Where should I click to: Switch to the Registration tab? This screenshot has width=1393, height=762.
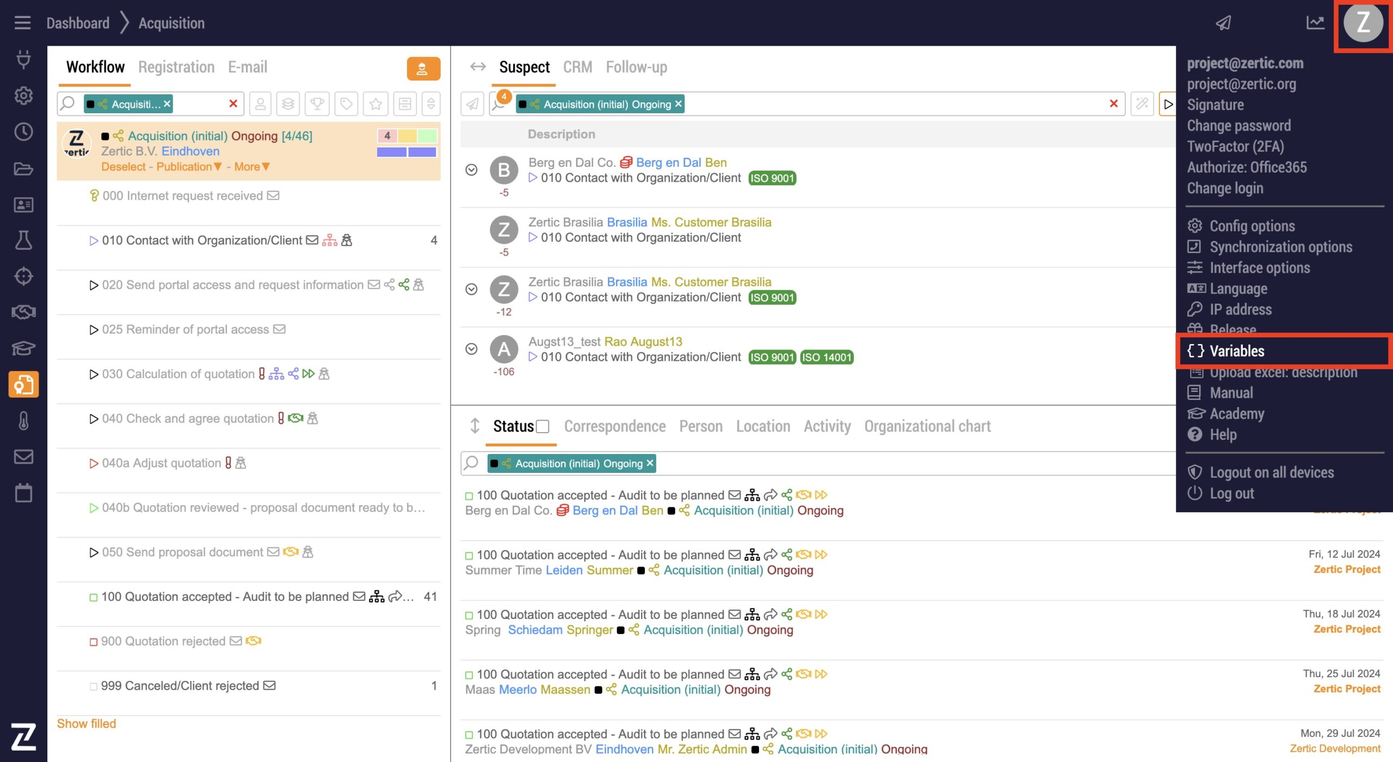point(176,67)
